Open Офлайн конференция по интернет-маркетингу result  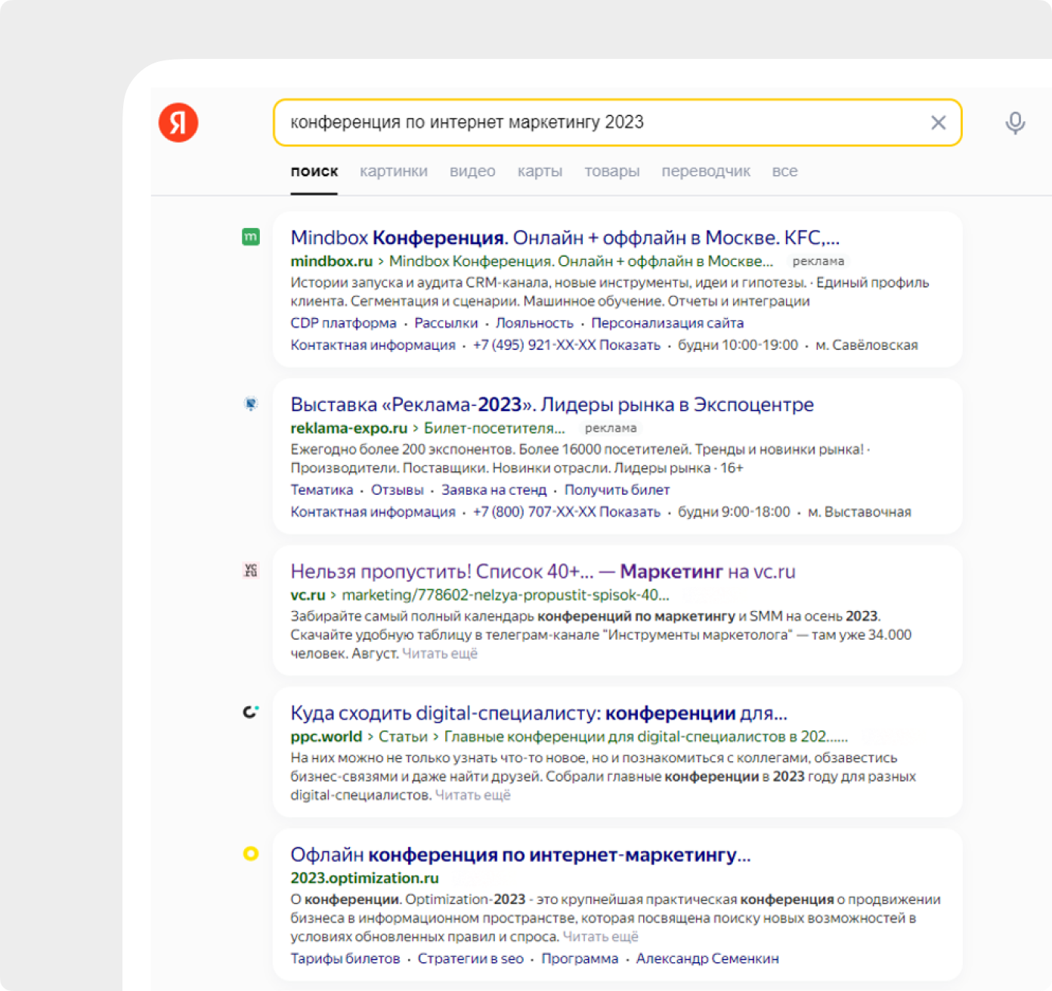521,855
